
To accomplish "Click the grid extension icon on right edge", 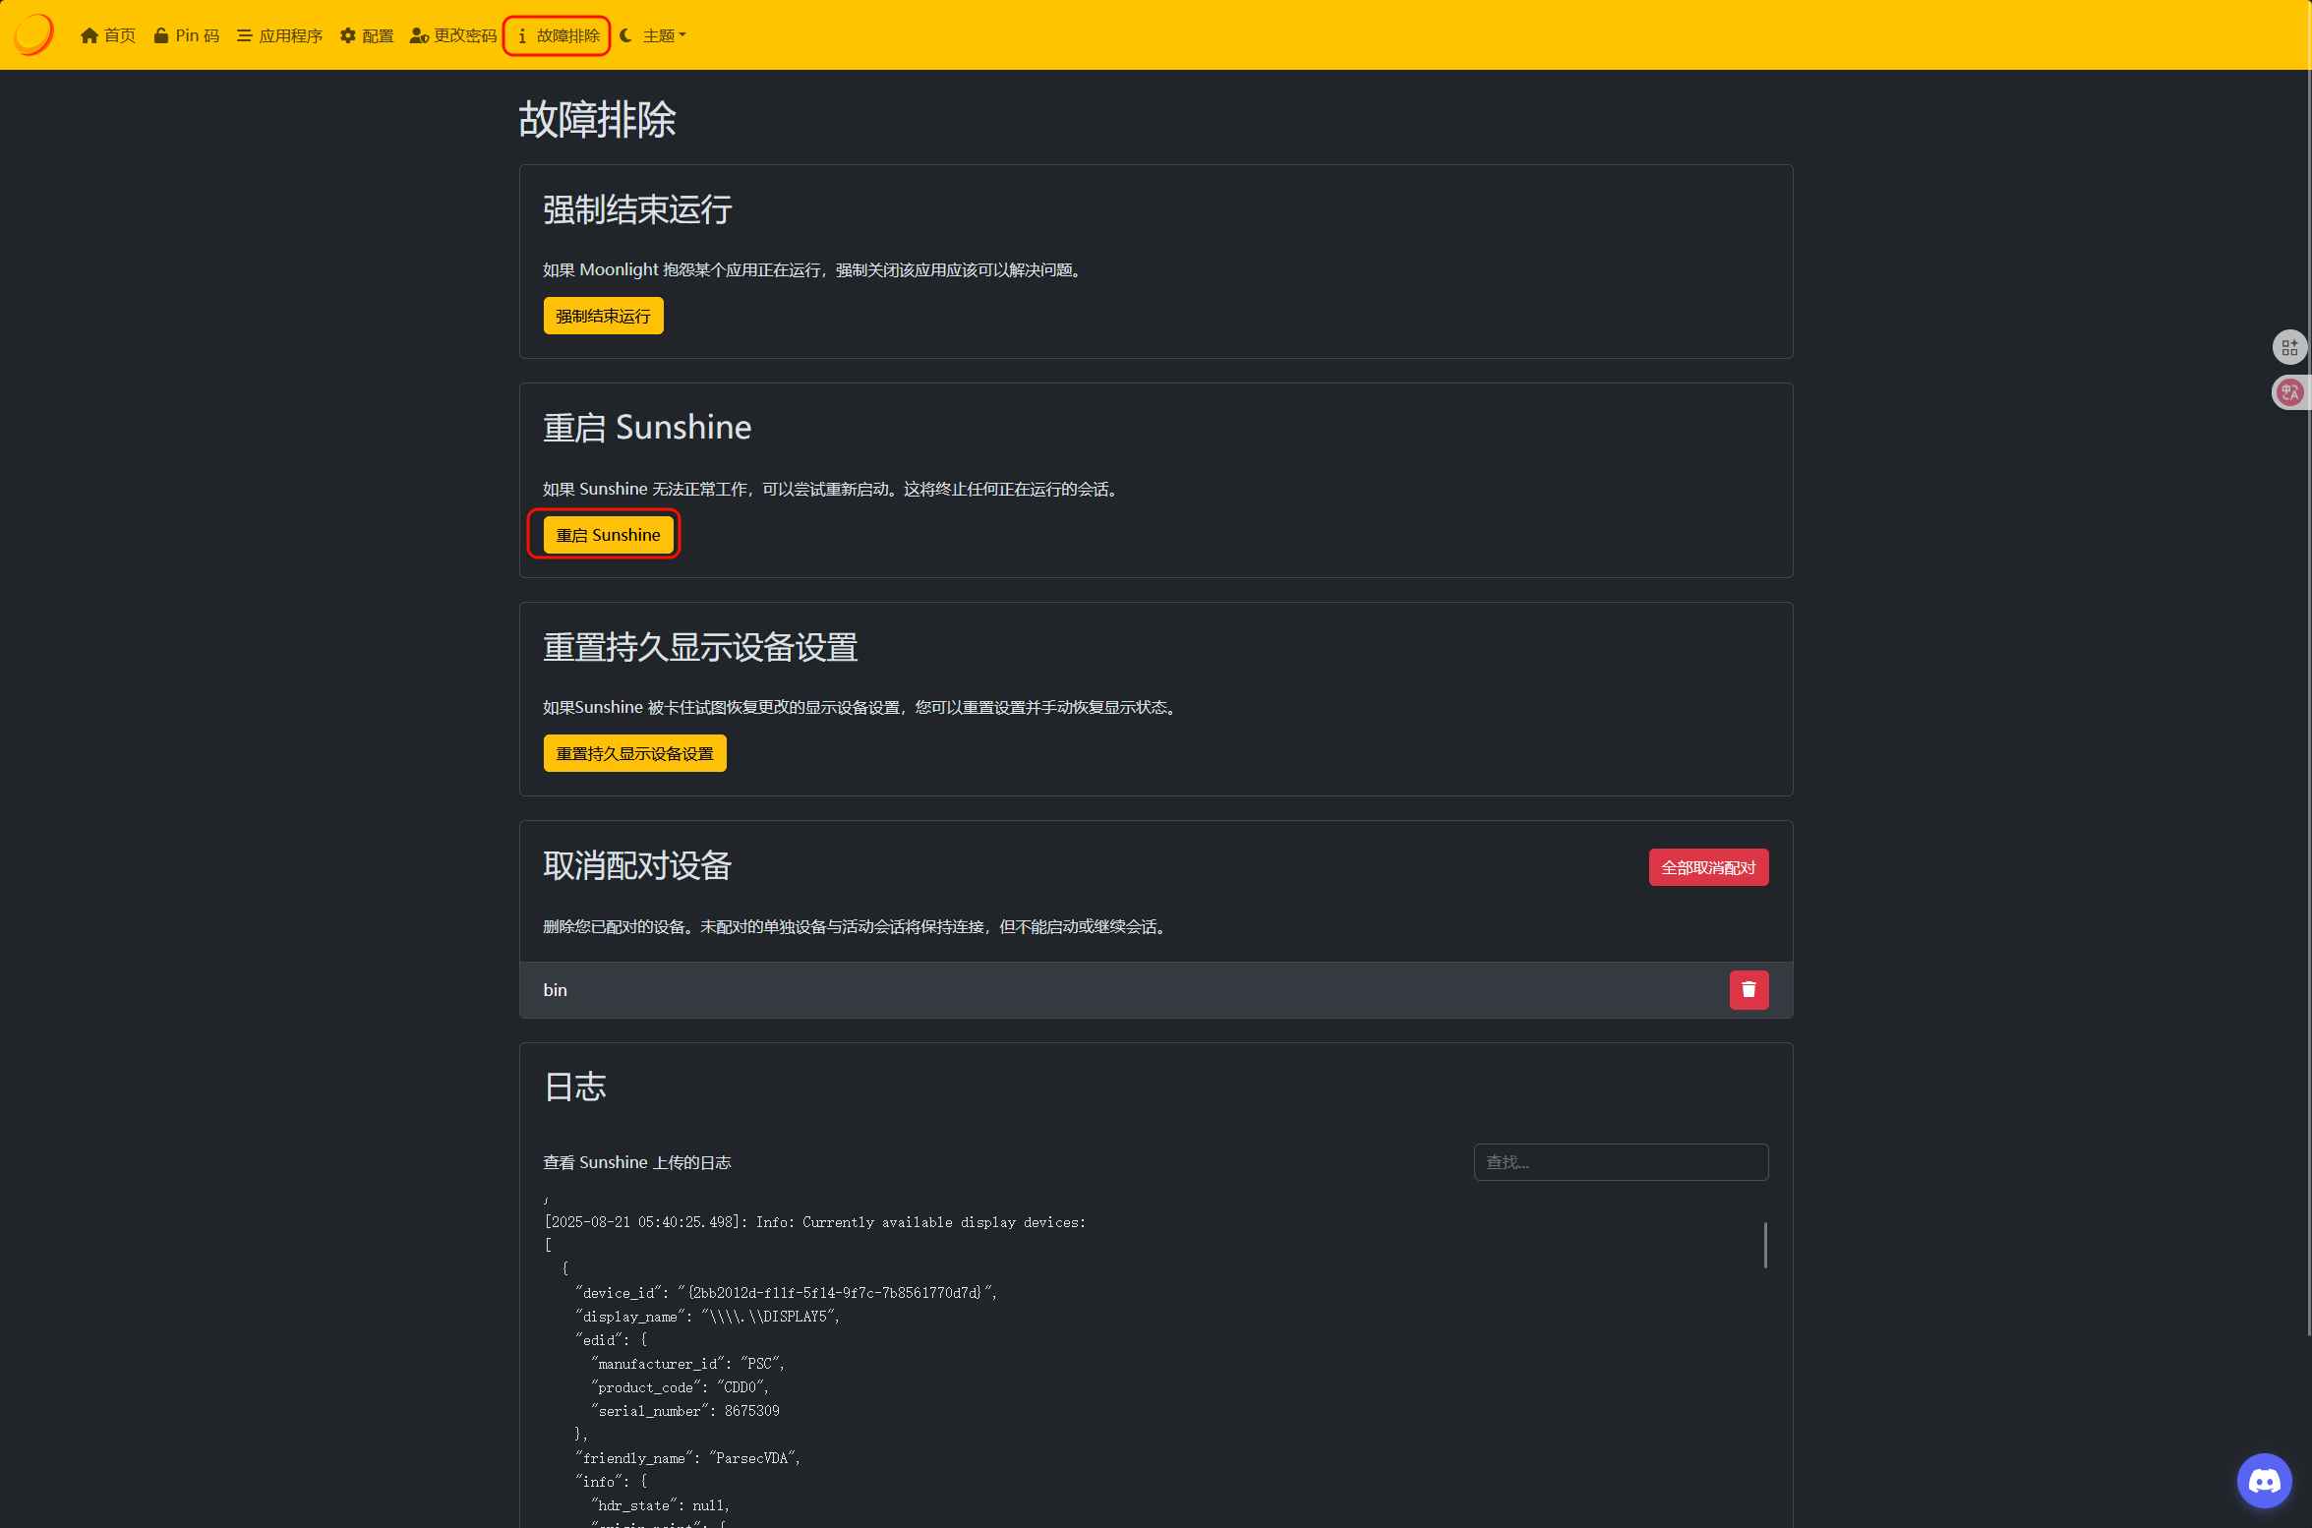I will click(2290, 347).
